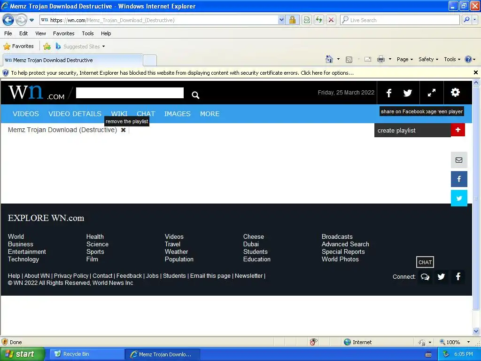Viewport: 481px width, 361px height.
Task: Open the Page command bar menu
Action: tap(404, 59)
